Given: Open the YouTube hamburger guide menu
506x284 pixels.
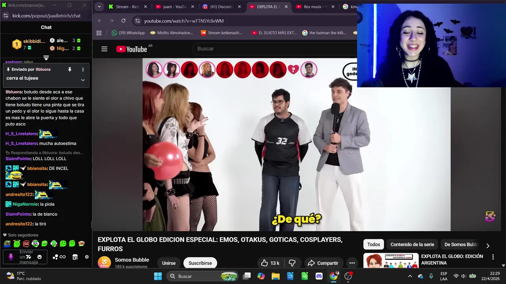Looking at the screenshot, I should (104, 49).
